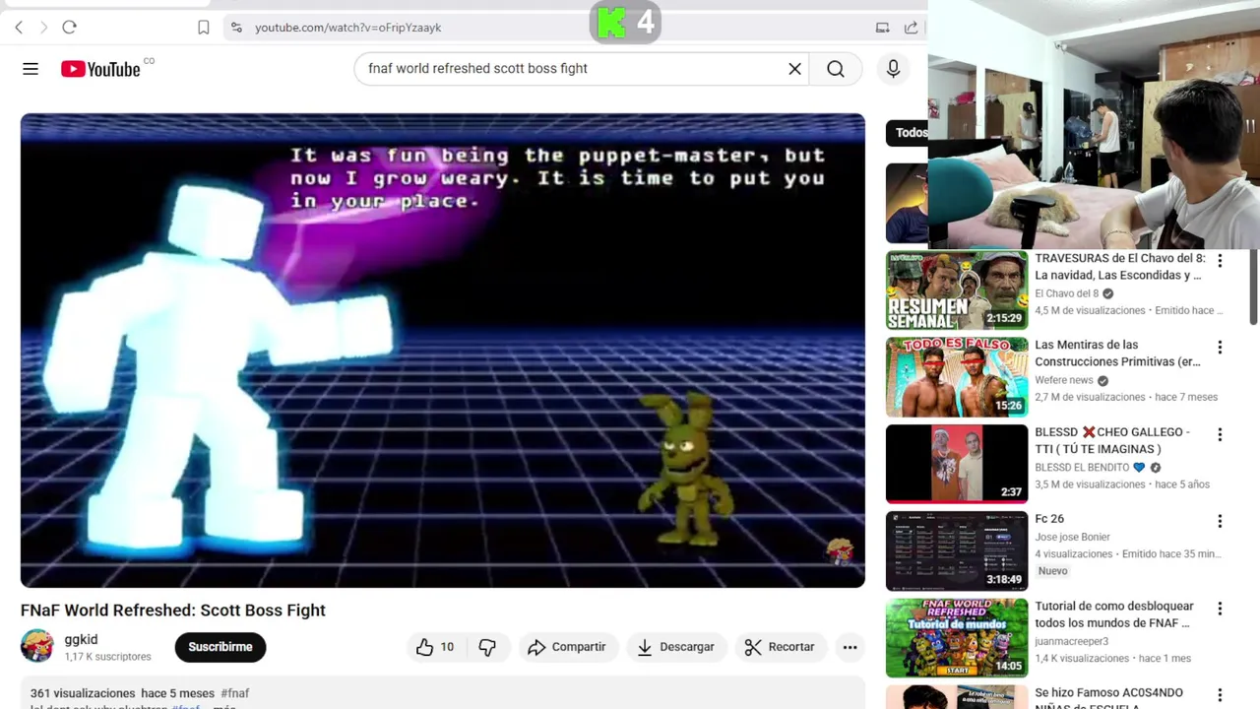Click channel name Jose jose Bonier
1260x709 pixels.
tap(1072, 537)
